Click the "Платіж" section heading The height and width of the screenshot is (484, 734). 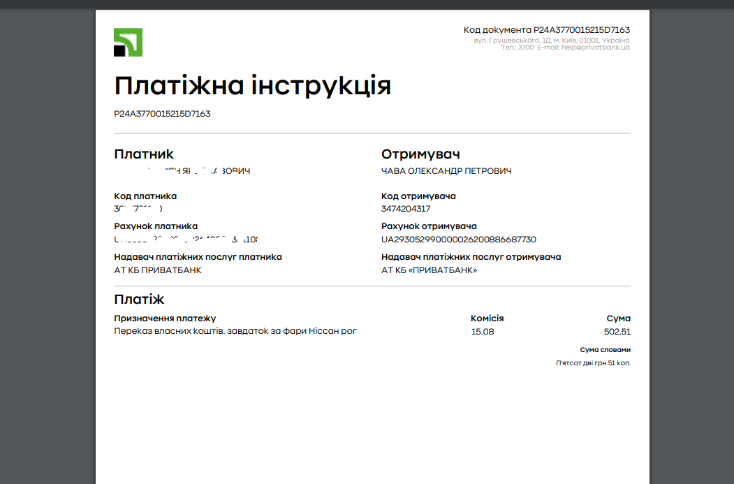(x=139, y=300)
